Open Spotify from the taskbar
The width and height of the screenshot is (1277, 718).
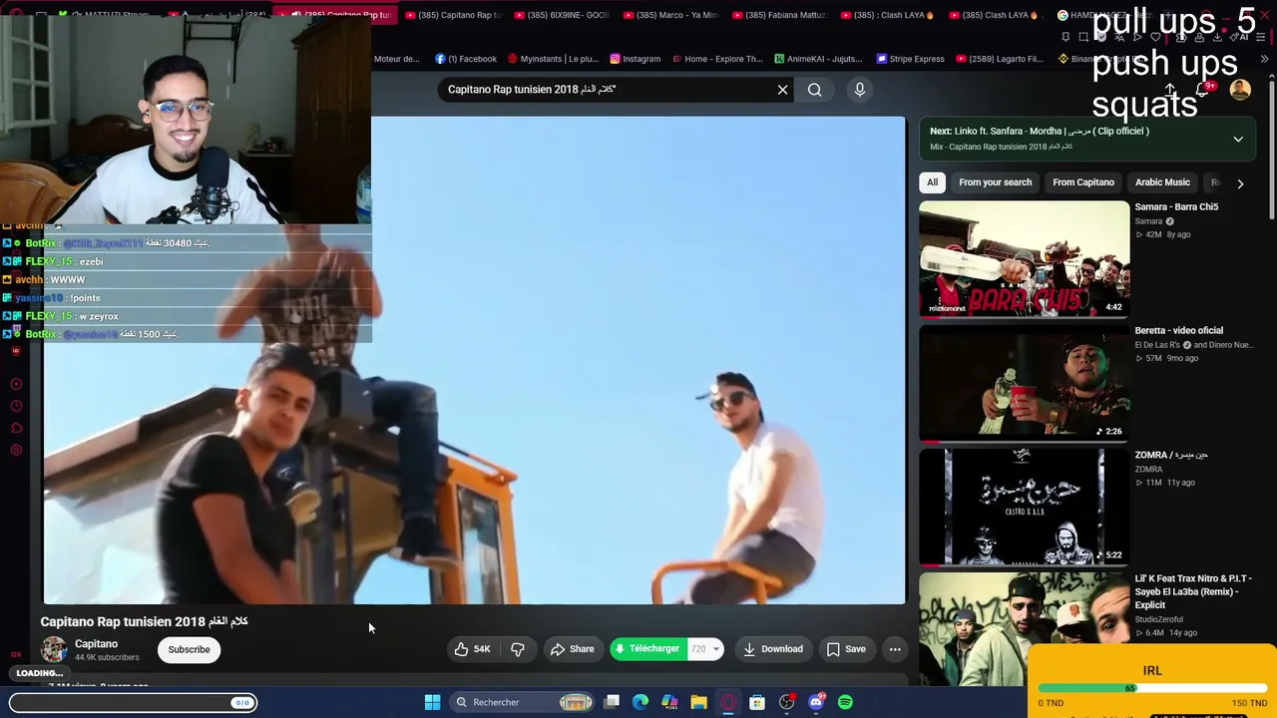click(845, 702)
